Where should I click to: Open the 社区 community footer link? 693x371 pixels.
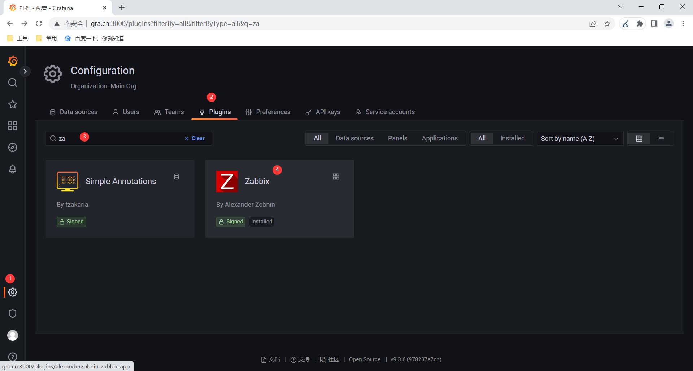click(x=330, y=359)
